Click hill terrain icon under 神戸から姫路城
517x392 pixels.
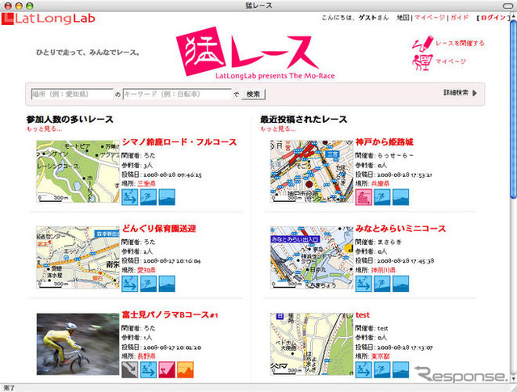click(401, 197)
